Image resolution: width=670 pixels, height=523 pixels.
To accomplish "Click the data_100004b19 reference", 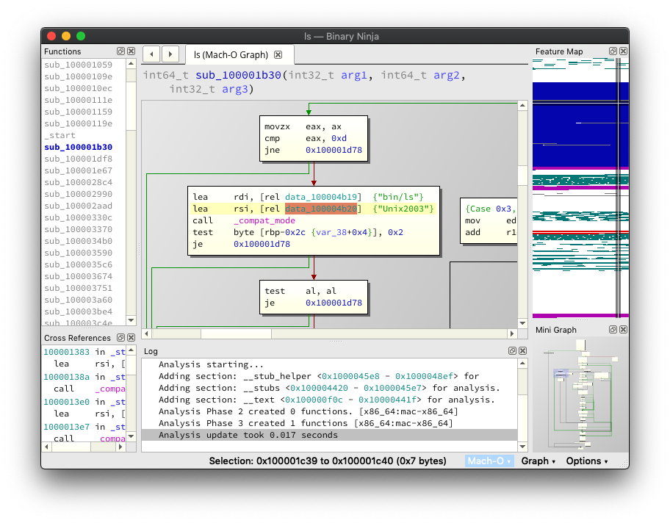I will [323, 197].
